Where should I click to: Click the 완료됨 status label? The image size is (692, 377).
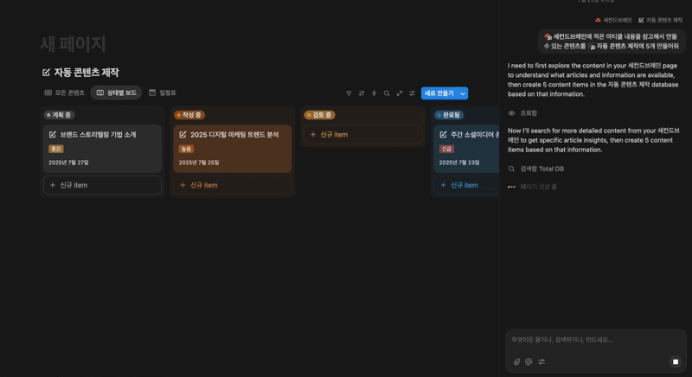pos(449,115)
